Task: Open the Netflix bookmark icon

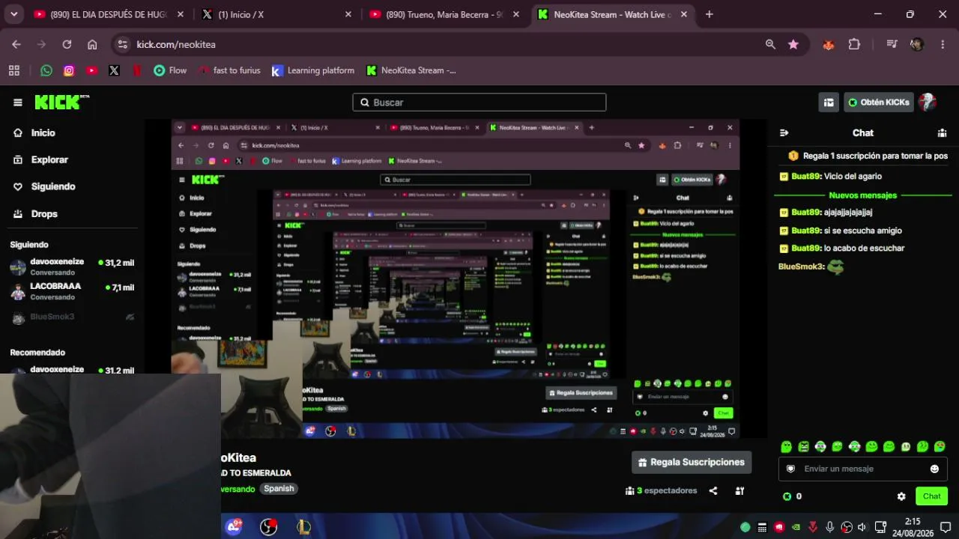Action: pyautogui.click(x=136, y=70)
